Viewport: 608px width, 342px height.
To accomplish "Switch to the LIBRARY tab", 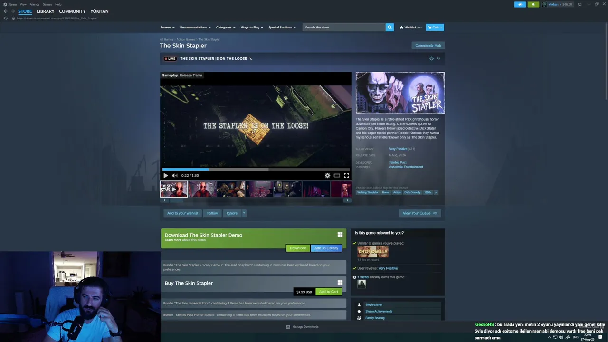I will [46, 11].
